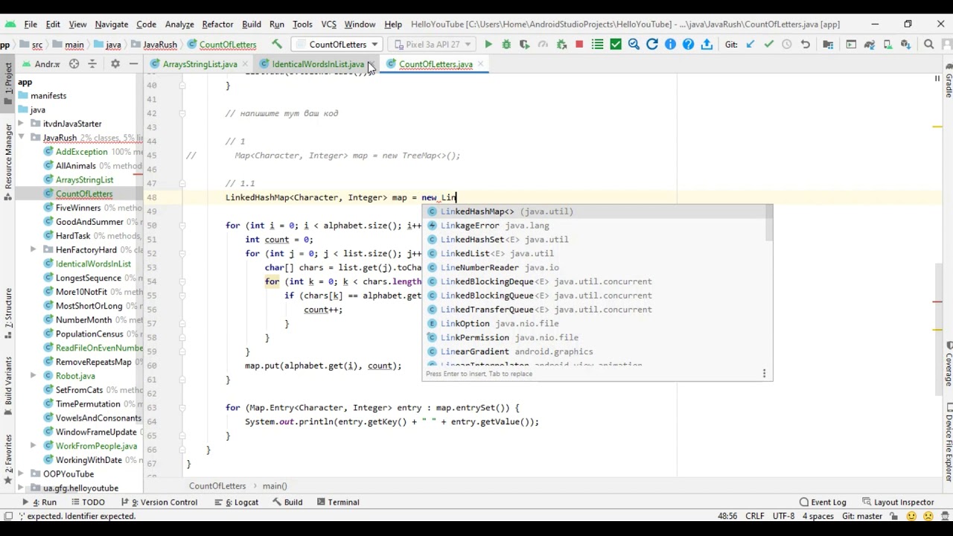Stop execution with the red square icon

point(579,45)
